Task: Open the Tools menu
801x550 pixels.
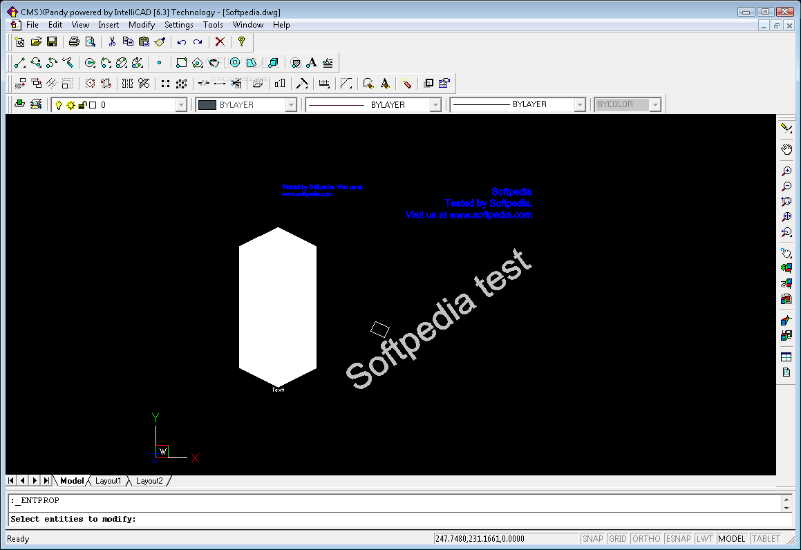Action: pos(213,24)
